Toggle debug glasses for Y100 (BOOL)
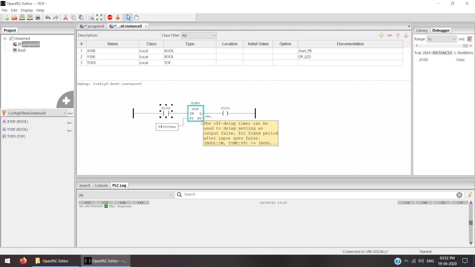Viewport: 475px width, 267px height. click(x=69, y=130)
